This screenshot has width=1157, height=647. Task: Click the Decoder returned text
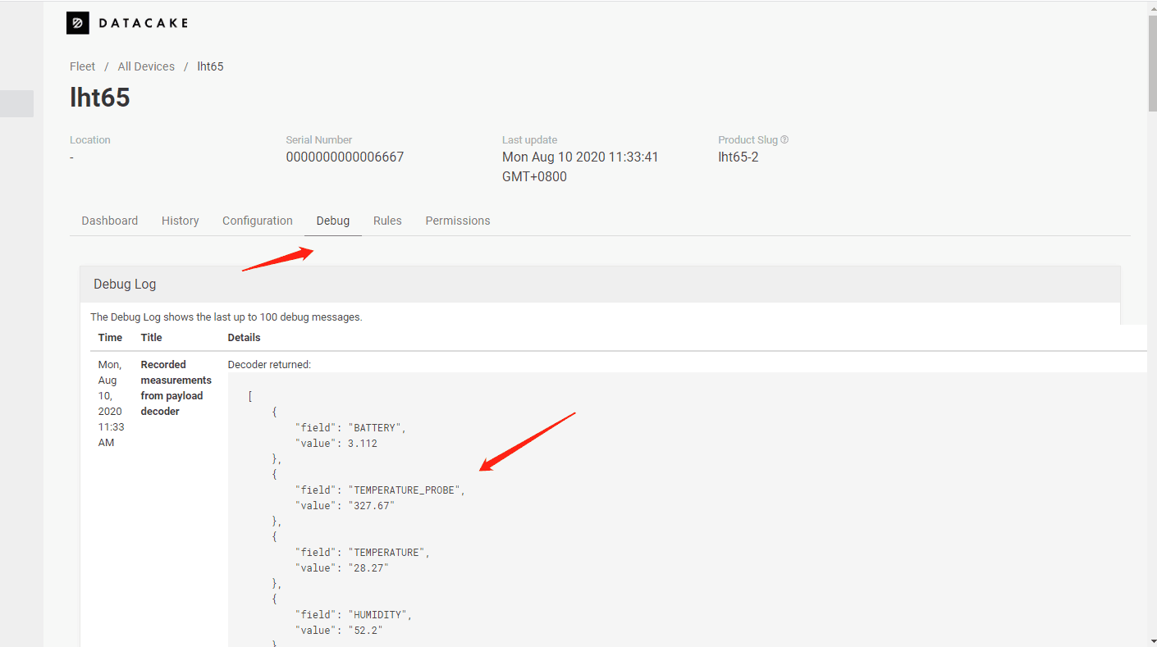(269, 365)
